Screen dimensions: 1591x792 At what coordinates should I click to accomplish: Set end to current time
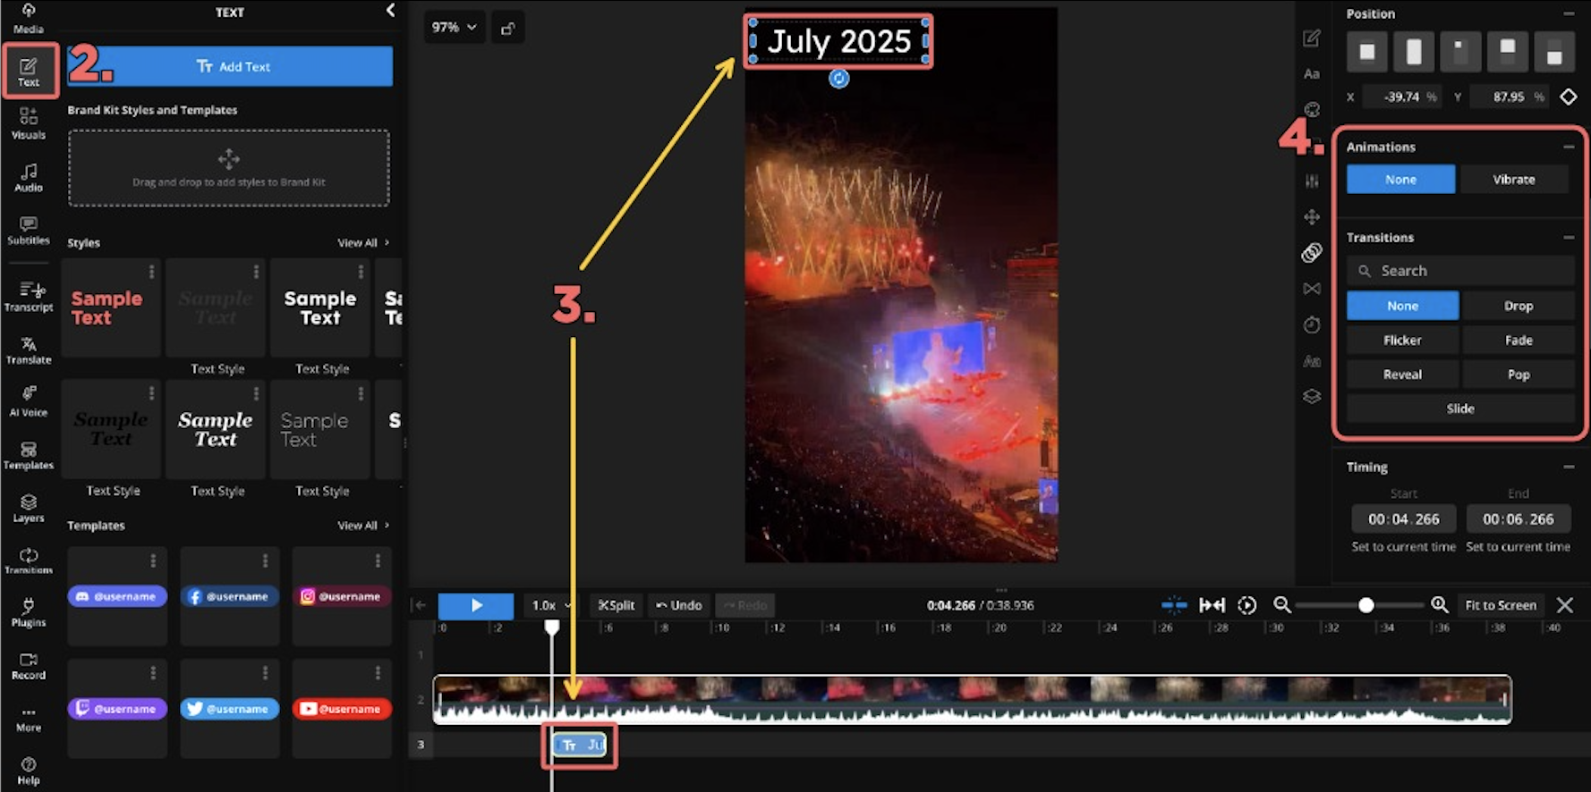tap(1518, 546)
